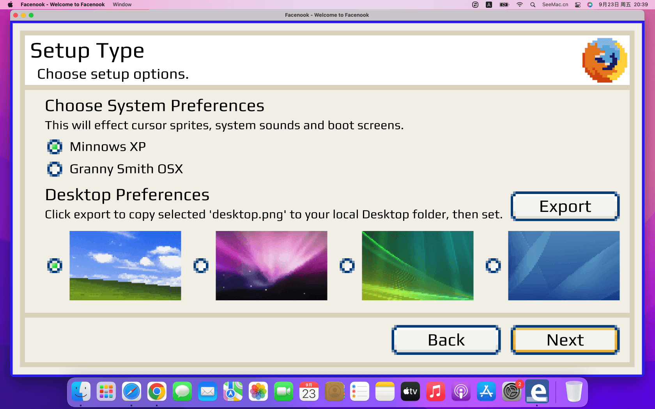This screenshot has height=409, width=655.
Task: Open the Trash in the Dock
Action: [x=574, y=391]
